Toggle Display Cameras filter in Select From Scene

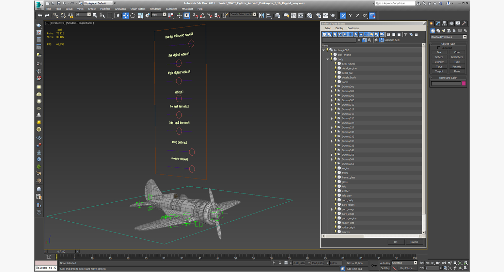340,34
